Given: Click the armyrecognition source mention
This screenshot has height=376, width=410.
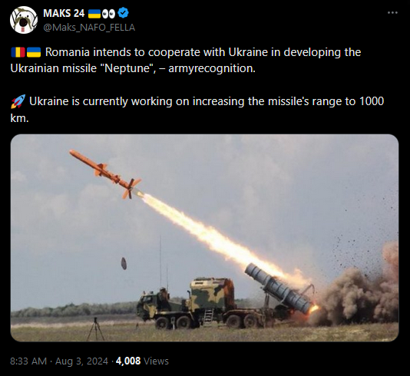Looking at the screenshot, I should tap(212, 68).
